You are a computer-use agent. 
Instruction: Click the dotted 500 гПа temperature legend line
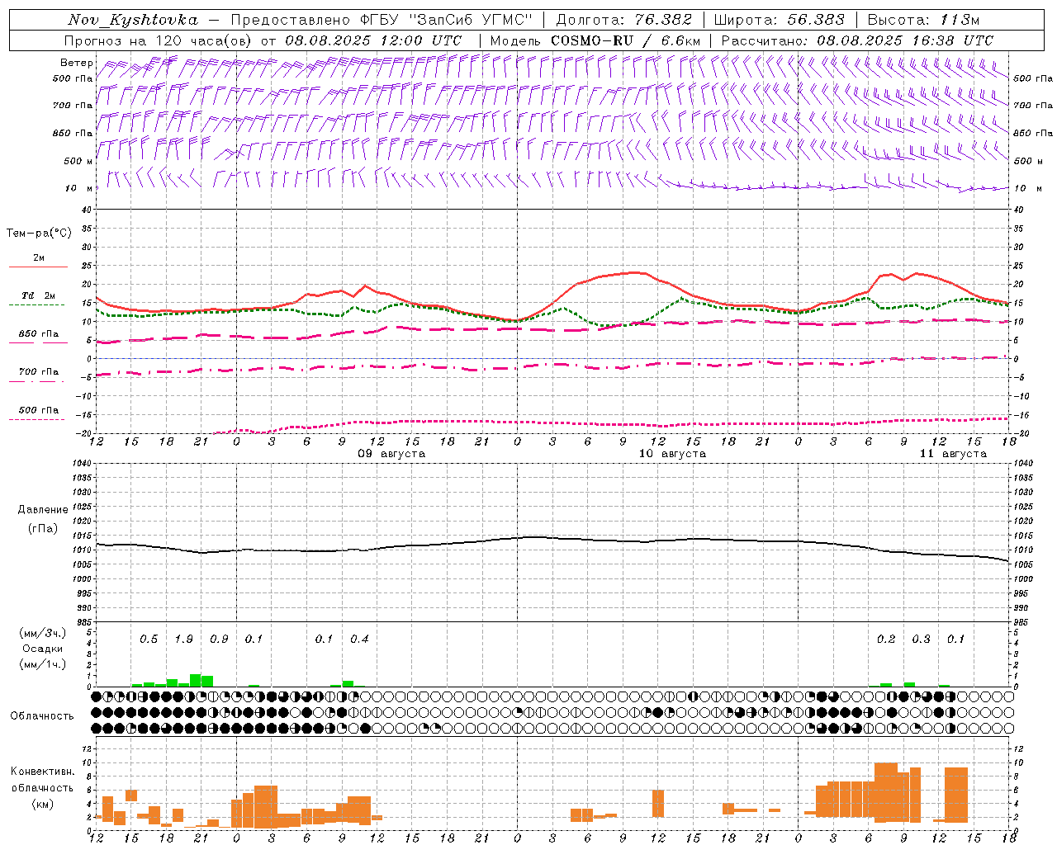click(36, 419)
